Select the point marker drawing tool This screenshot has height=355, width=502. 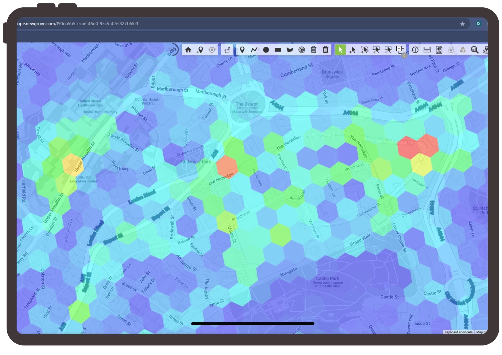coord(242,50)
